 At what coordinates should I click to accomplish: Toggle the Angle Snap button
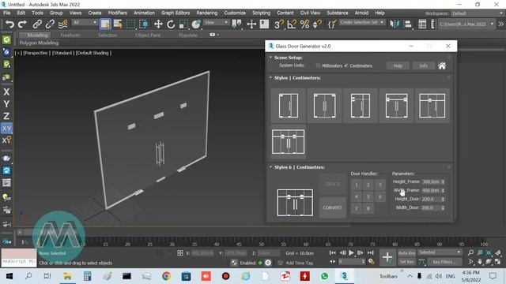click(x=292, y=24)
